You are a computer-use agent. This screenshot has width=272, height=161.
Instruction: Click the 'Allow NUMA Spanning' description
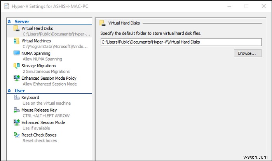coord(42,59)
